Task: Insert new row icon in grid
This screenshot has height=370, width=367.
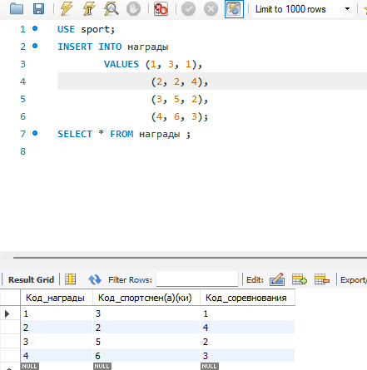Action: coord(300,279)
